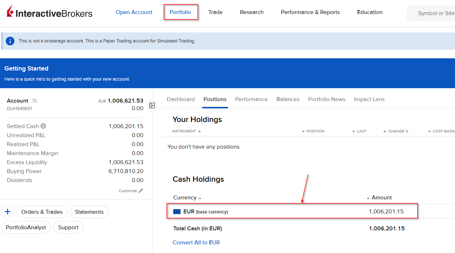Open the add widget plus icon
The image size is (455, 253).
coord(7,212)
